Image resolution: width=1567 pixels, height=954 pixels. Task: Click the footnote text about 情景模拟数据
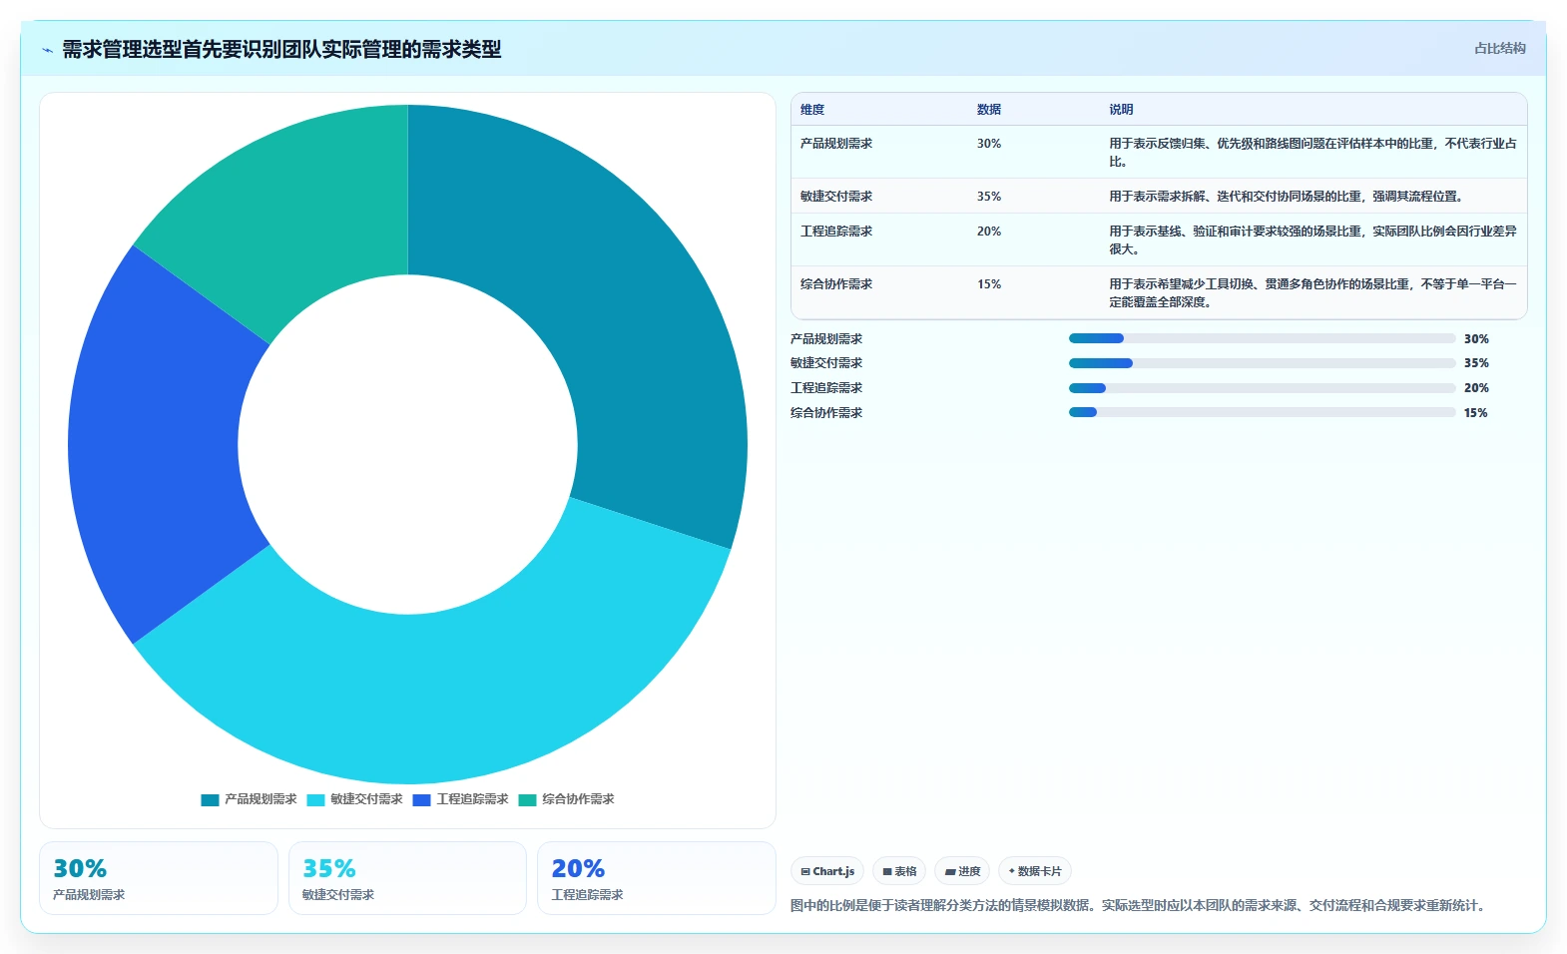click(1140, 906)
